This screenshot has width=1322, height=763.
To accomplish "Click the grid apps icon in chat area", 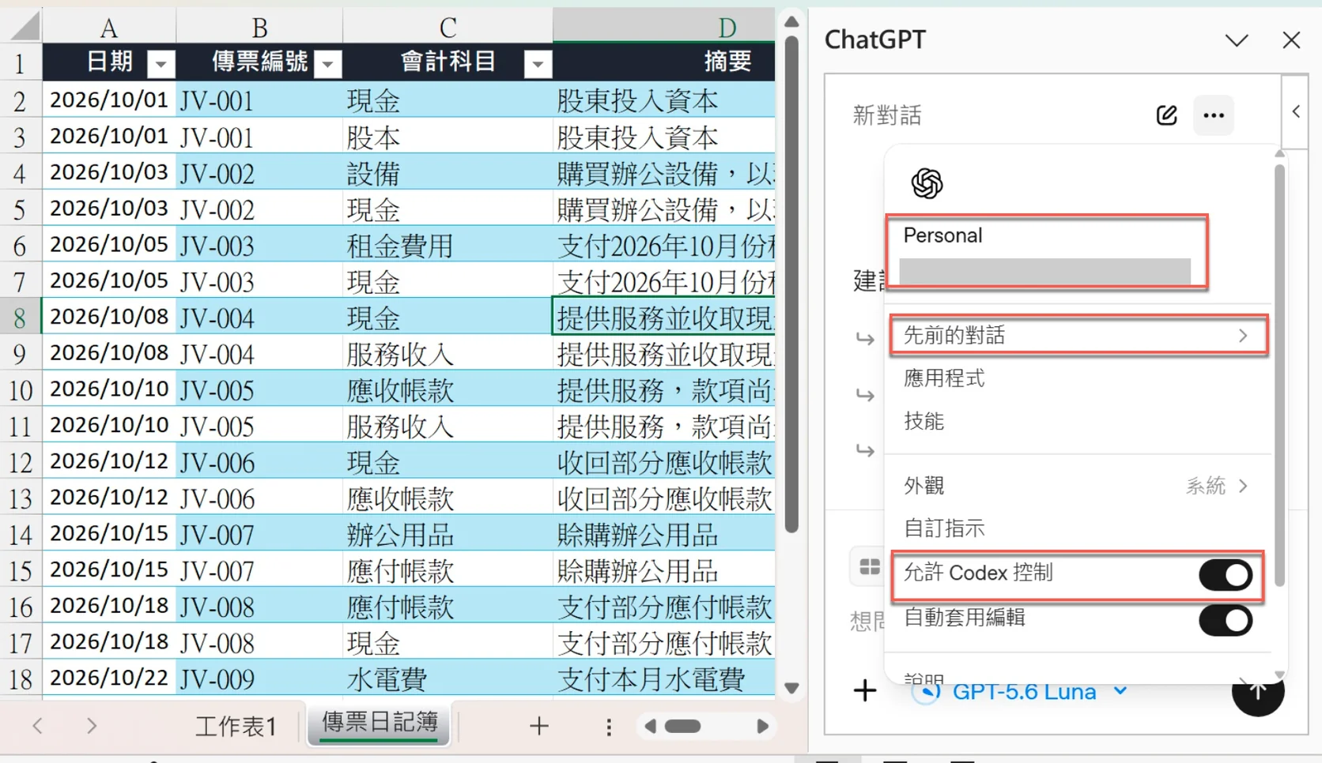I will click(x=869, y=567).
